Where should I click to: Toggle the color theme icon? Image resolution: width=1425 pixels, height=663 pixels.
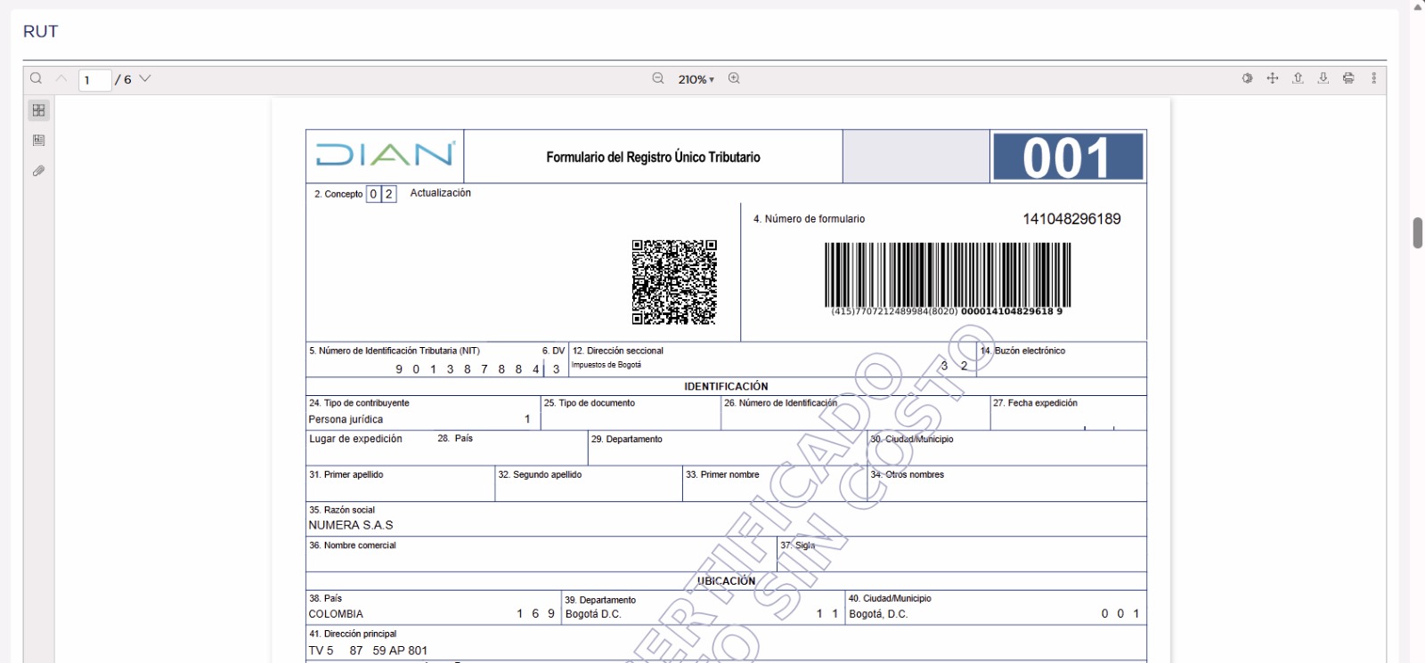coord(1247,78)
